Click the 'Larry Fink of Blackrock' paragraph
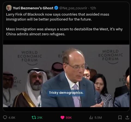131x122 pixels. click(57, 17)
